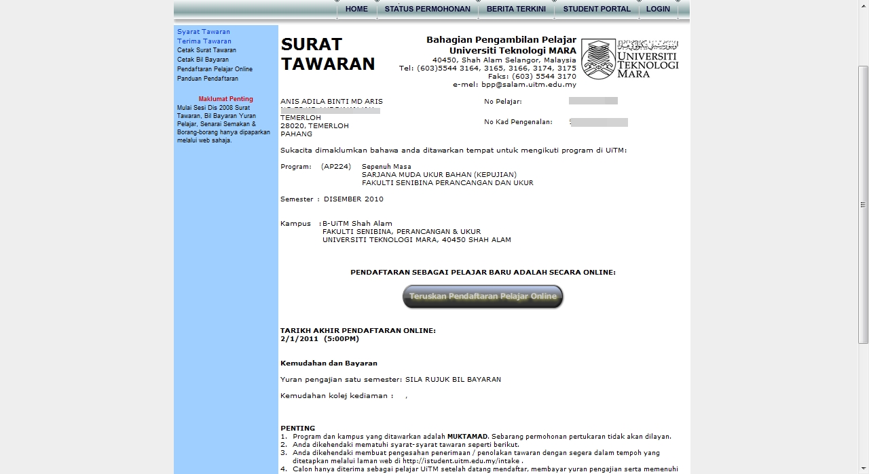
Task: Open the HOME menu item
Action: (x=356, y=9)
